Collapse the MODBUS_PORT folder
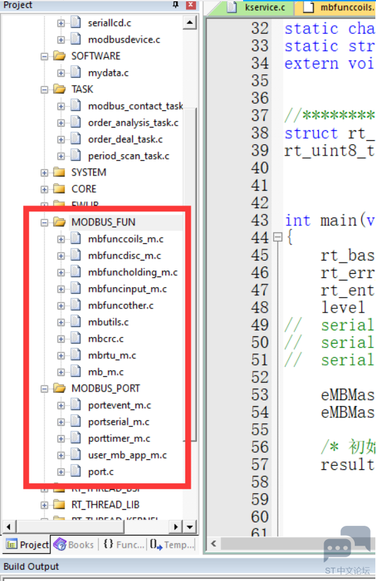The height and width of the screenshot is (581, 376). click(x=45, y=389)
